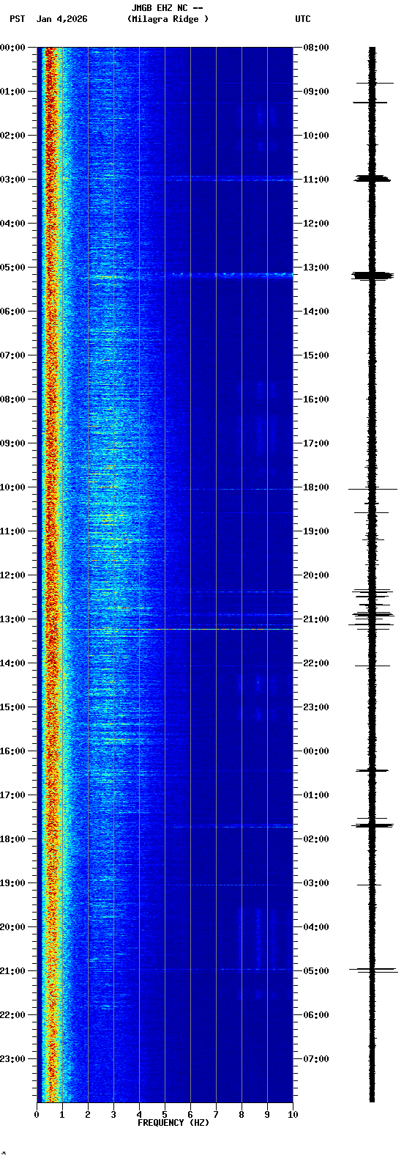Click the UTC time label '07:00'
The width and height of the screenshot is (404, 1161).
(316, 1059)
